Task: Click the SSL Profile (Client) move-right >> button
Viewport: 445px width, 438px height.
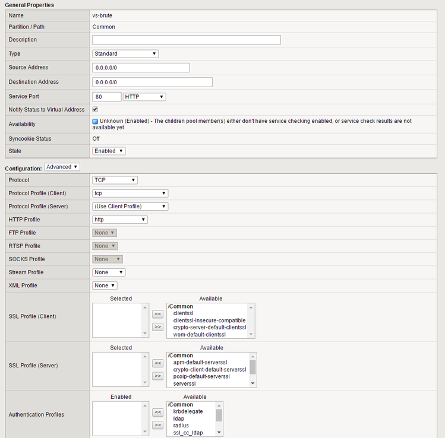Action: (x=158, y=327)
